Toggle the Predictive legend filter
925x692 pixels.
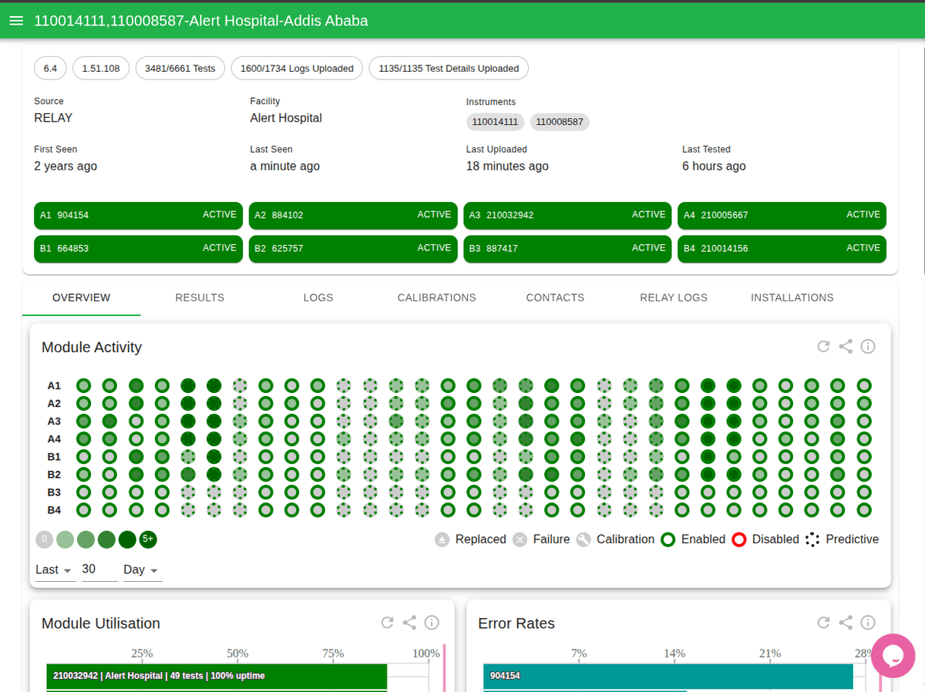pyautogui.click(x=842, y=539)
